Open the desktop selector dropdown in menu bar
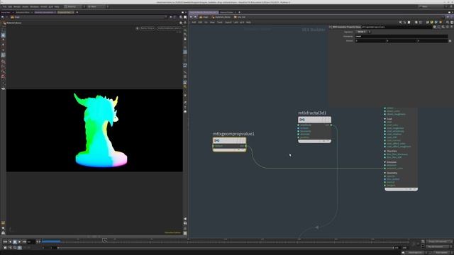Viewport: 454px width, 255px height. coord(74,6)
